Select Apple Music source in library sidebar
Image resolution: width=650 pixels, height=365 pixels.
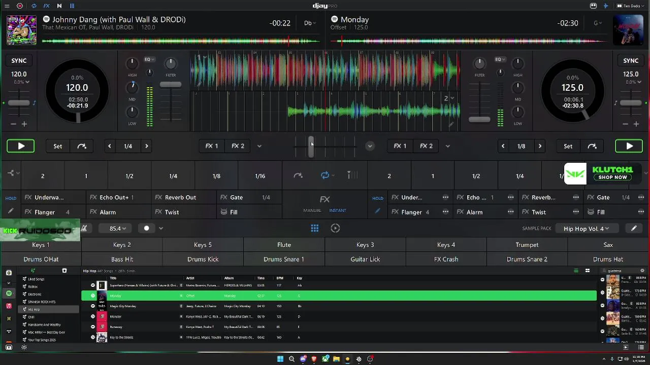coord(9,306)
